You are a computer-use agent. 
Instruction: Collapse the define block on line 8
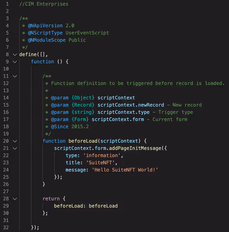tap(15, 54)
